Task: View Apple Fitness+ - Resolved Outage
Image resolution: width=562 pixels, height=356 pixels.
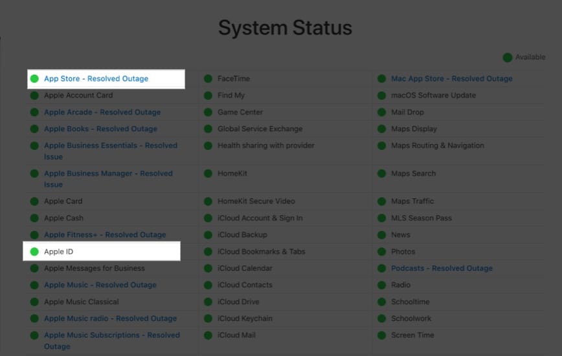Action: (105, 235)
